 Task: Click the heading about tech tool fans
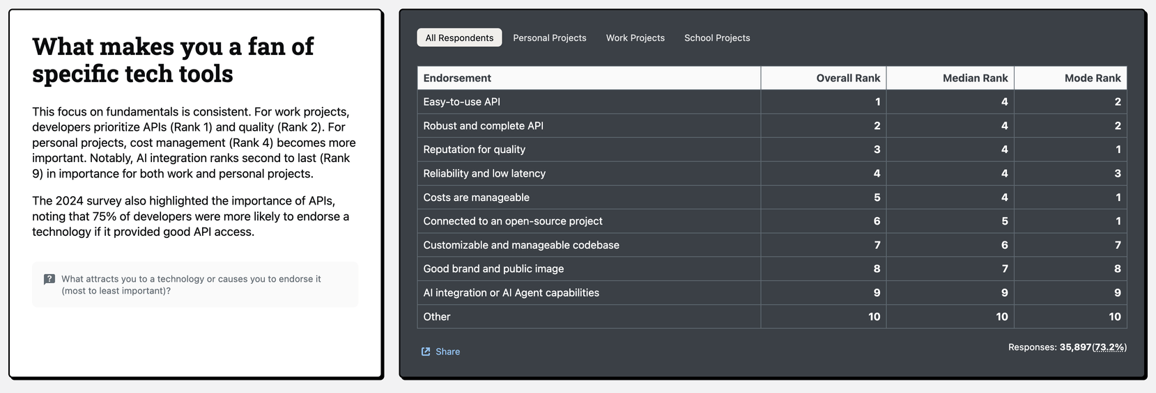click(x=173, y=60)
